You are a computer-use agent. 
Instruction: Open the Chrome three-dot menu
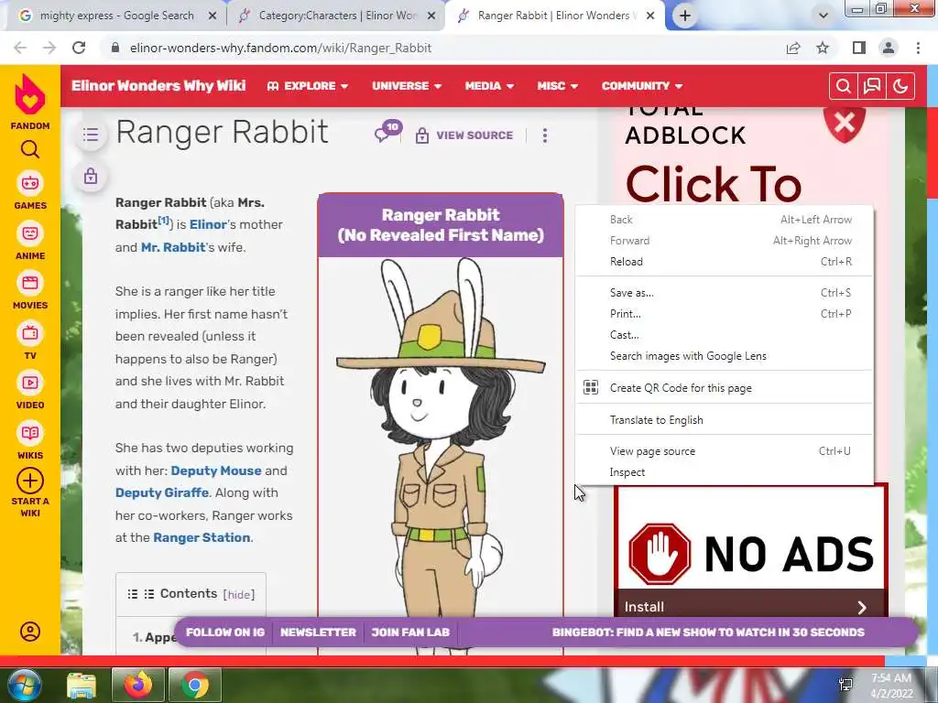918,48
